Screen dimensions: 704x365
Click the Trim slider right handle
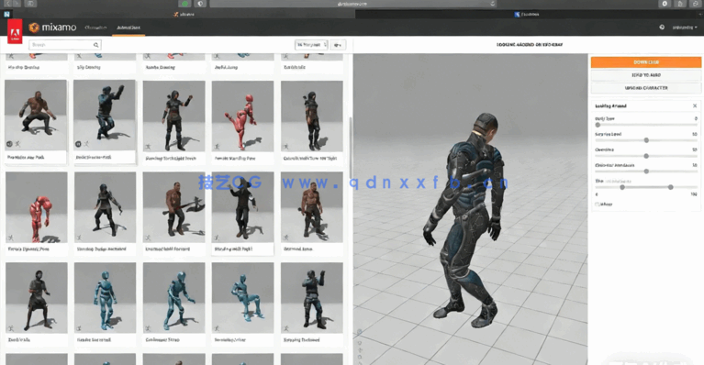pyautogui.click(x=670, y=187)
